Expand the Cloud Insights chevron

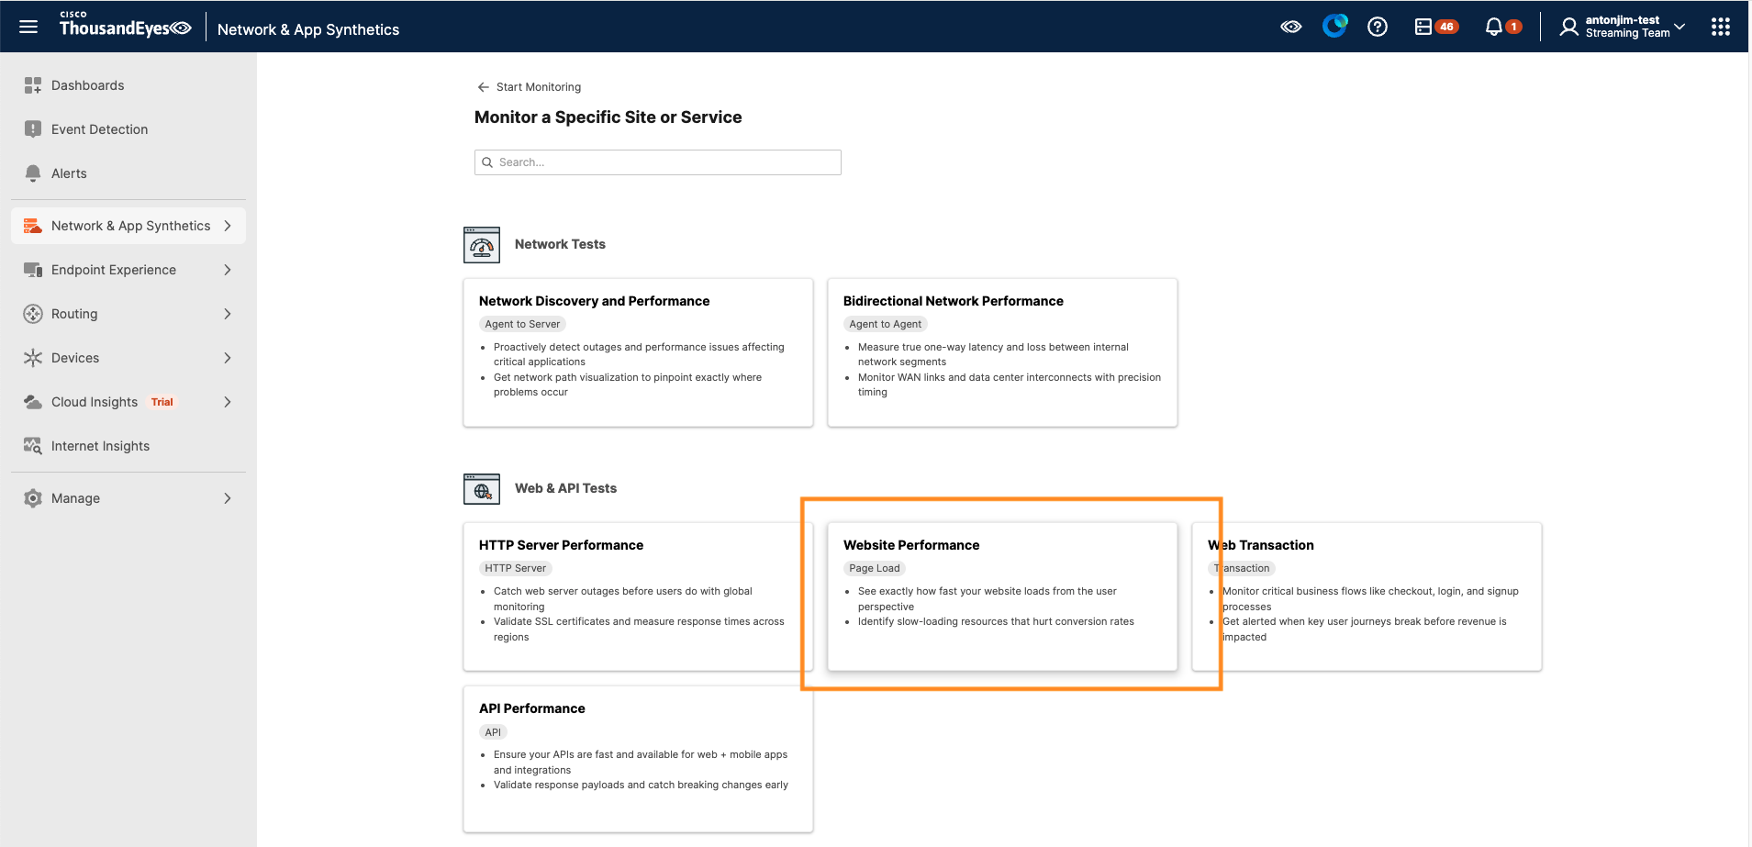click(228, 402)
